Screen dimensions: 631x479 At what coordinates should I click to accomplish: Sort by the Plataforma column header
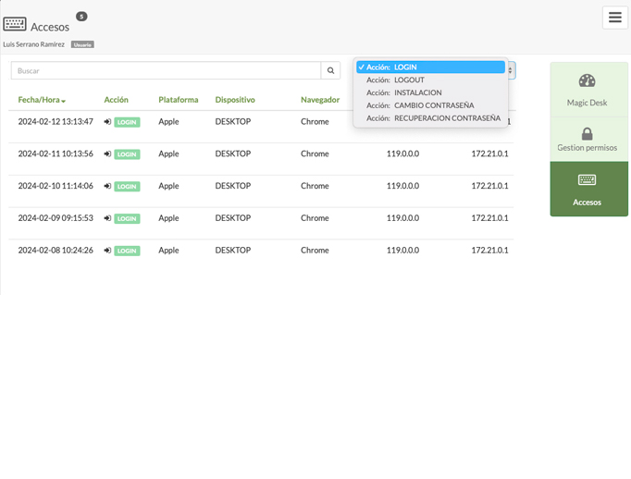[178, 100]
